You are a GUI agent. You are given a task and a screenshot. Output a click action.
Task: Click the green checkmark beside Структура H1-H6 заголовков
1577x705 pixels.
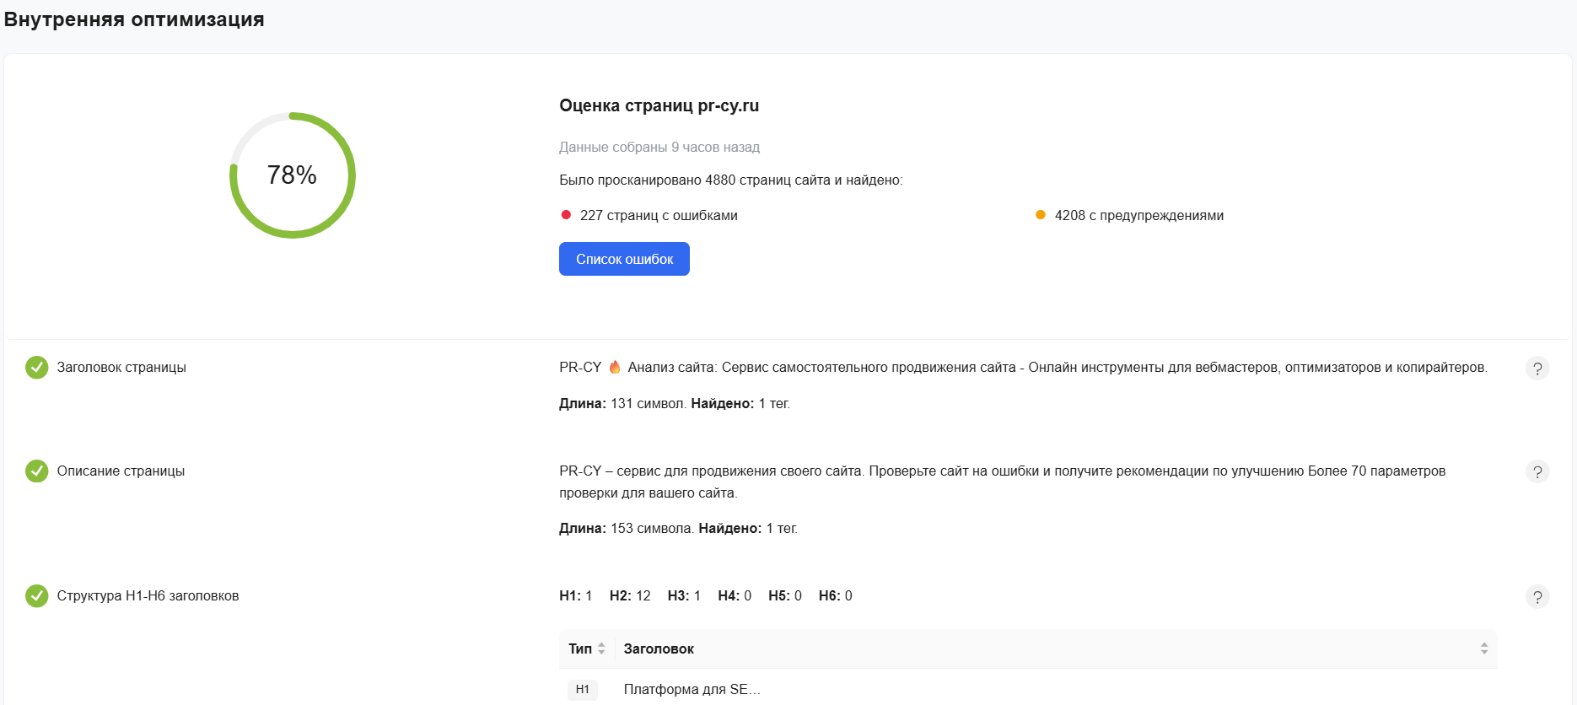point(36,596)
